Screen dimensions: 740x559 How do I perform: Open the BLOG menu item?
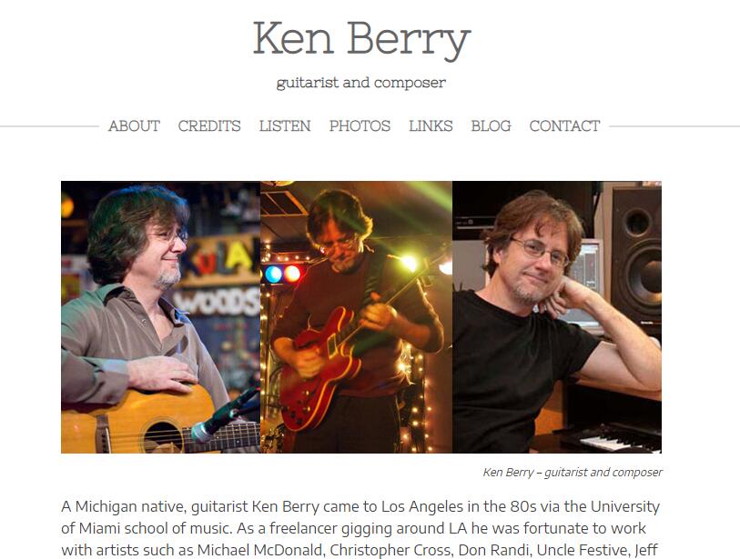[x=491, y=125]
